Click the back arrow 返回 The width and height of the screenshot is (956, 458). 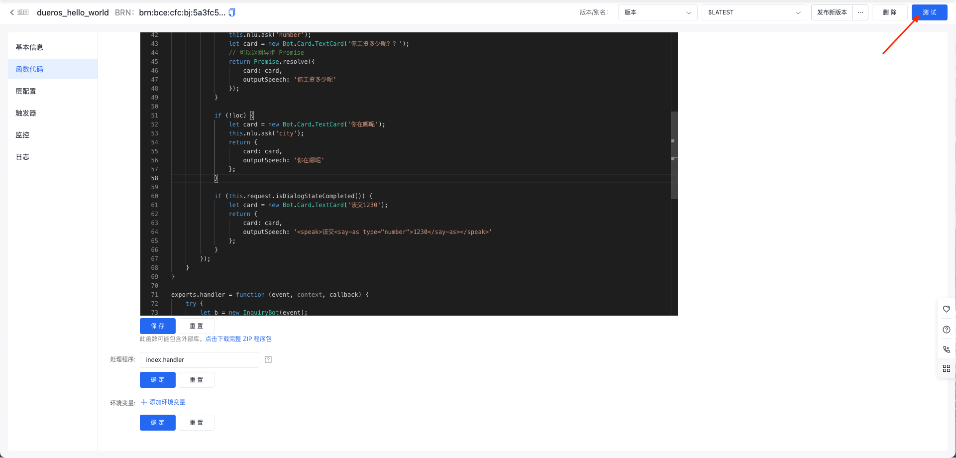click(19, 12)
